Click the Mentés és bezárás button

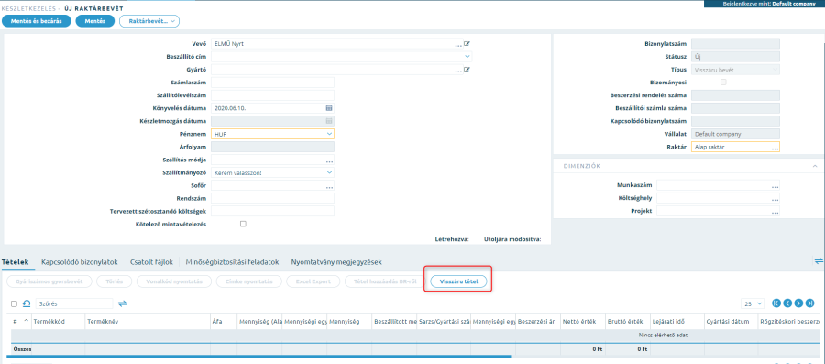[37, 21]
